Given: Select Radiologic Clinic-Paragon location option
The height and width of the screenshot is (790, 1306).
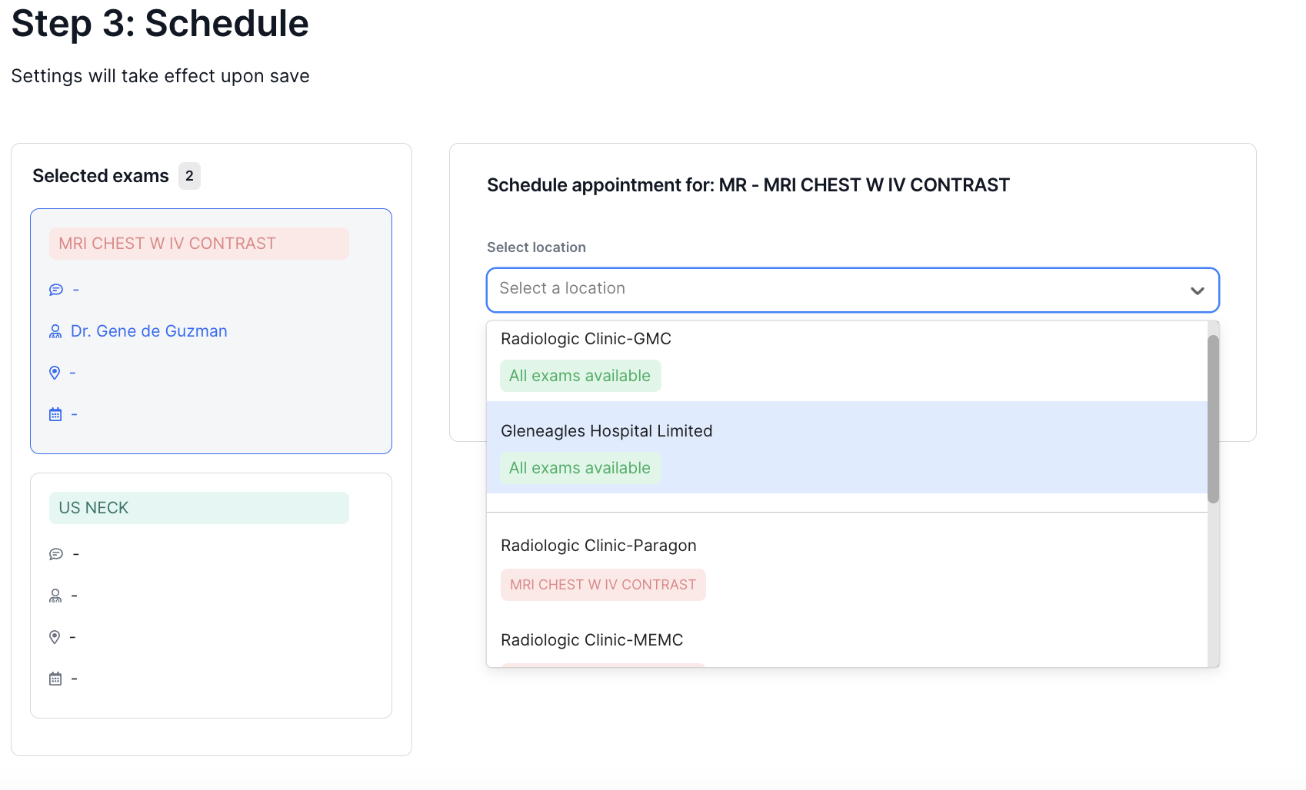Looking at the screenshot, I should [598, 545].
